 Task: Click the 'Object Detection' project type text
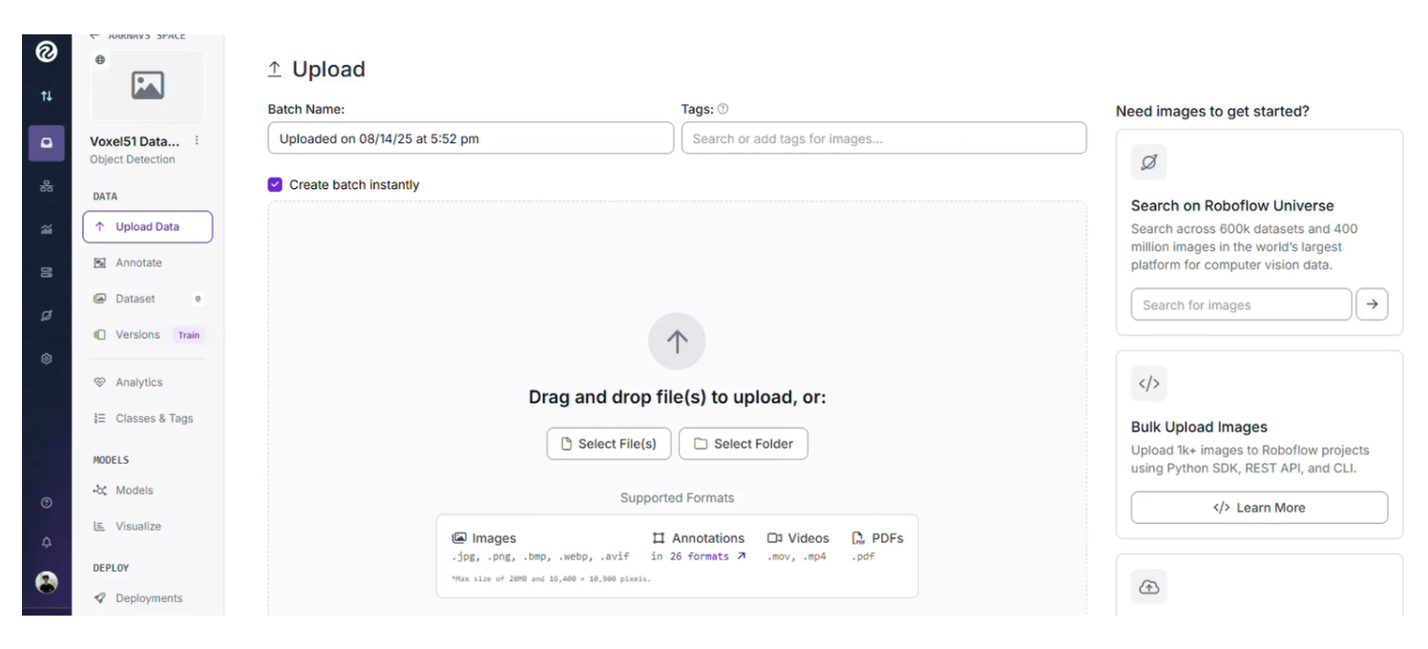click(132, 159)
